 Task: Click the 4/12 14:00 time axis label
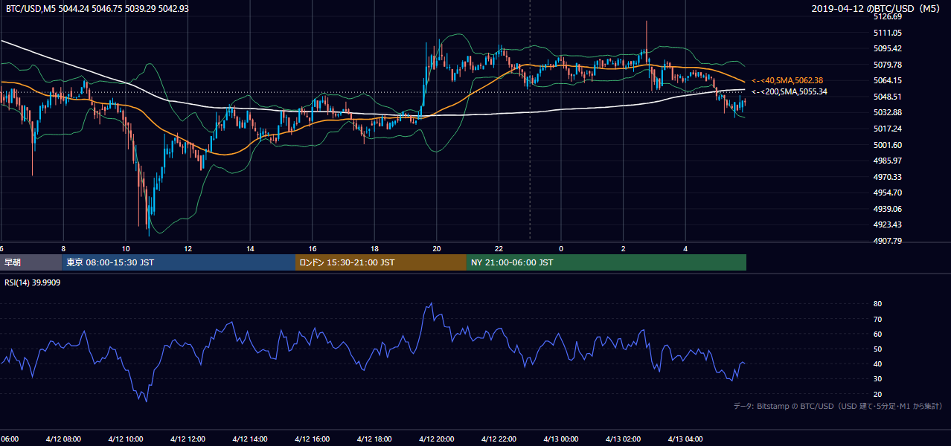[250, 439]
